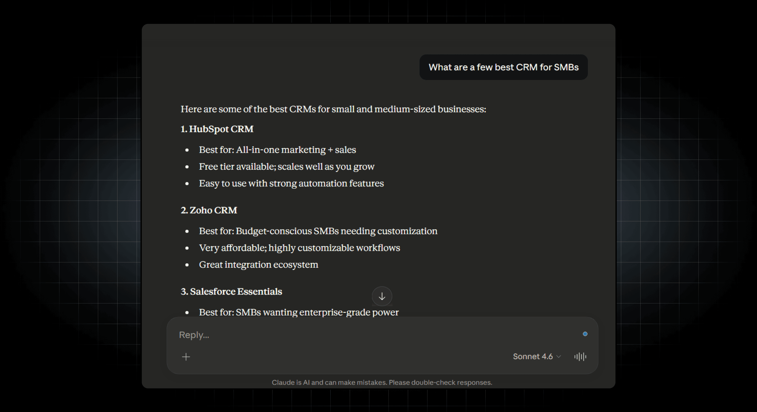Click the chevron arrow beside Sonnet 4.6
Screen dimensions: 757x412
[559, 357]
